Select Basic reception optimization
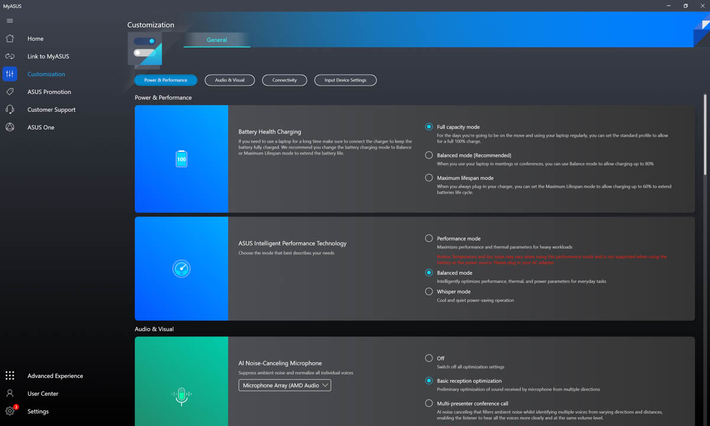Viewport: 710px width, 426px height. click(x=429, y=380)
